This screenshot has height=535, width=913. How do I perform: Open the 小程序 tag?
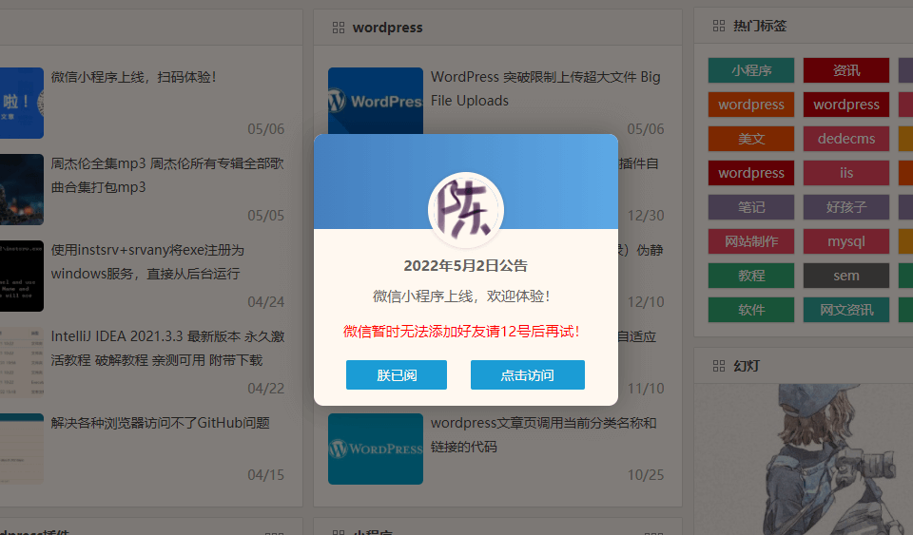point(751,70)
